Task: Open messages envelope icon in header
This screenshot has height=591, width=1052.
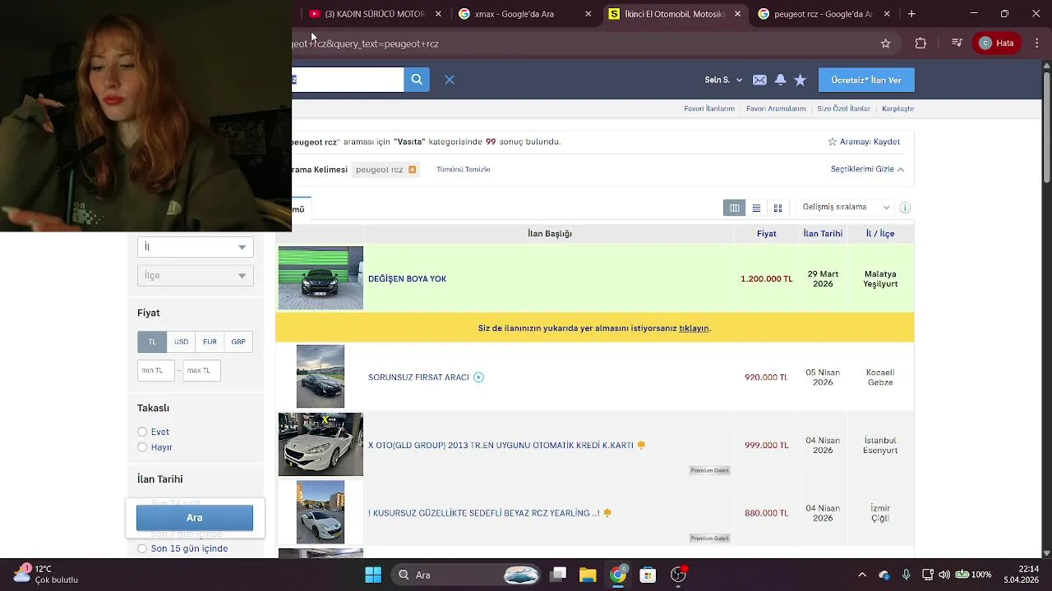Action: coord(759,80)
